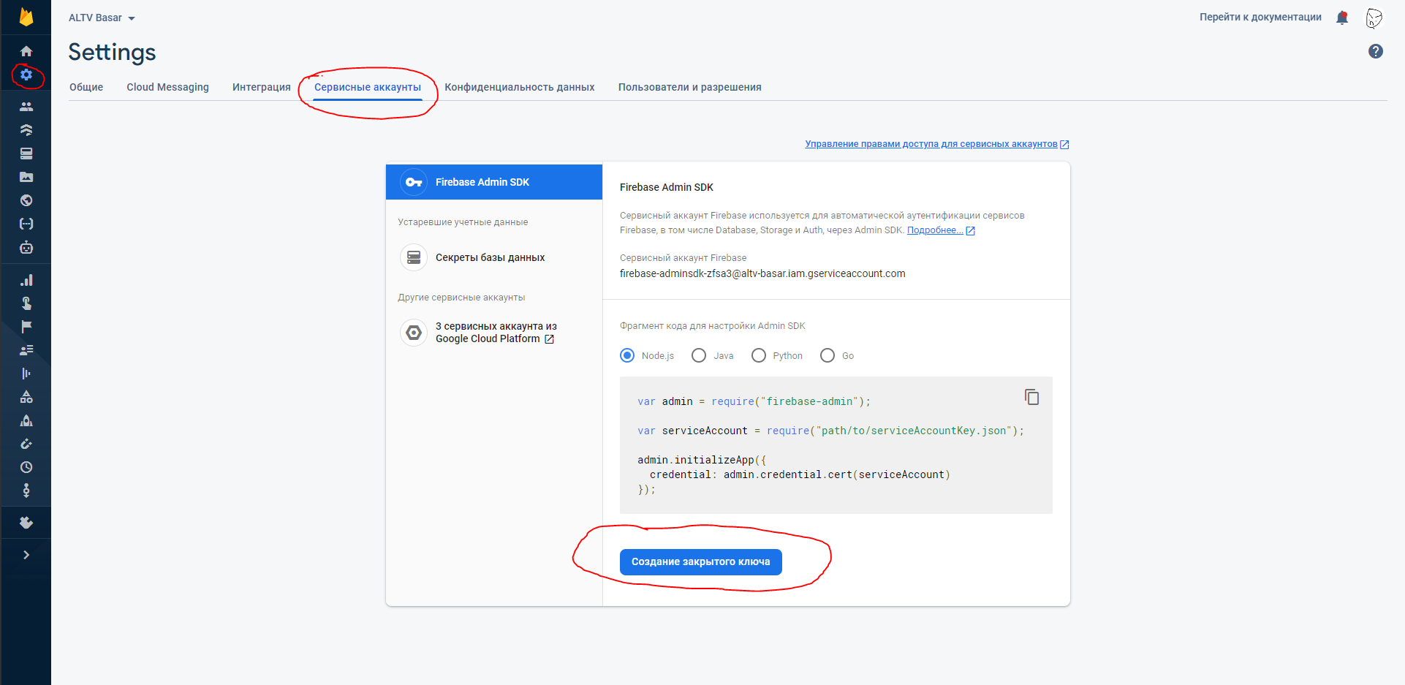Viewport: 1405px width, 685px height.
Task: Click the service account email address
Action: (762, 273)
